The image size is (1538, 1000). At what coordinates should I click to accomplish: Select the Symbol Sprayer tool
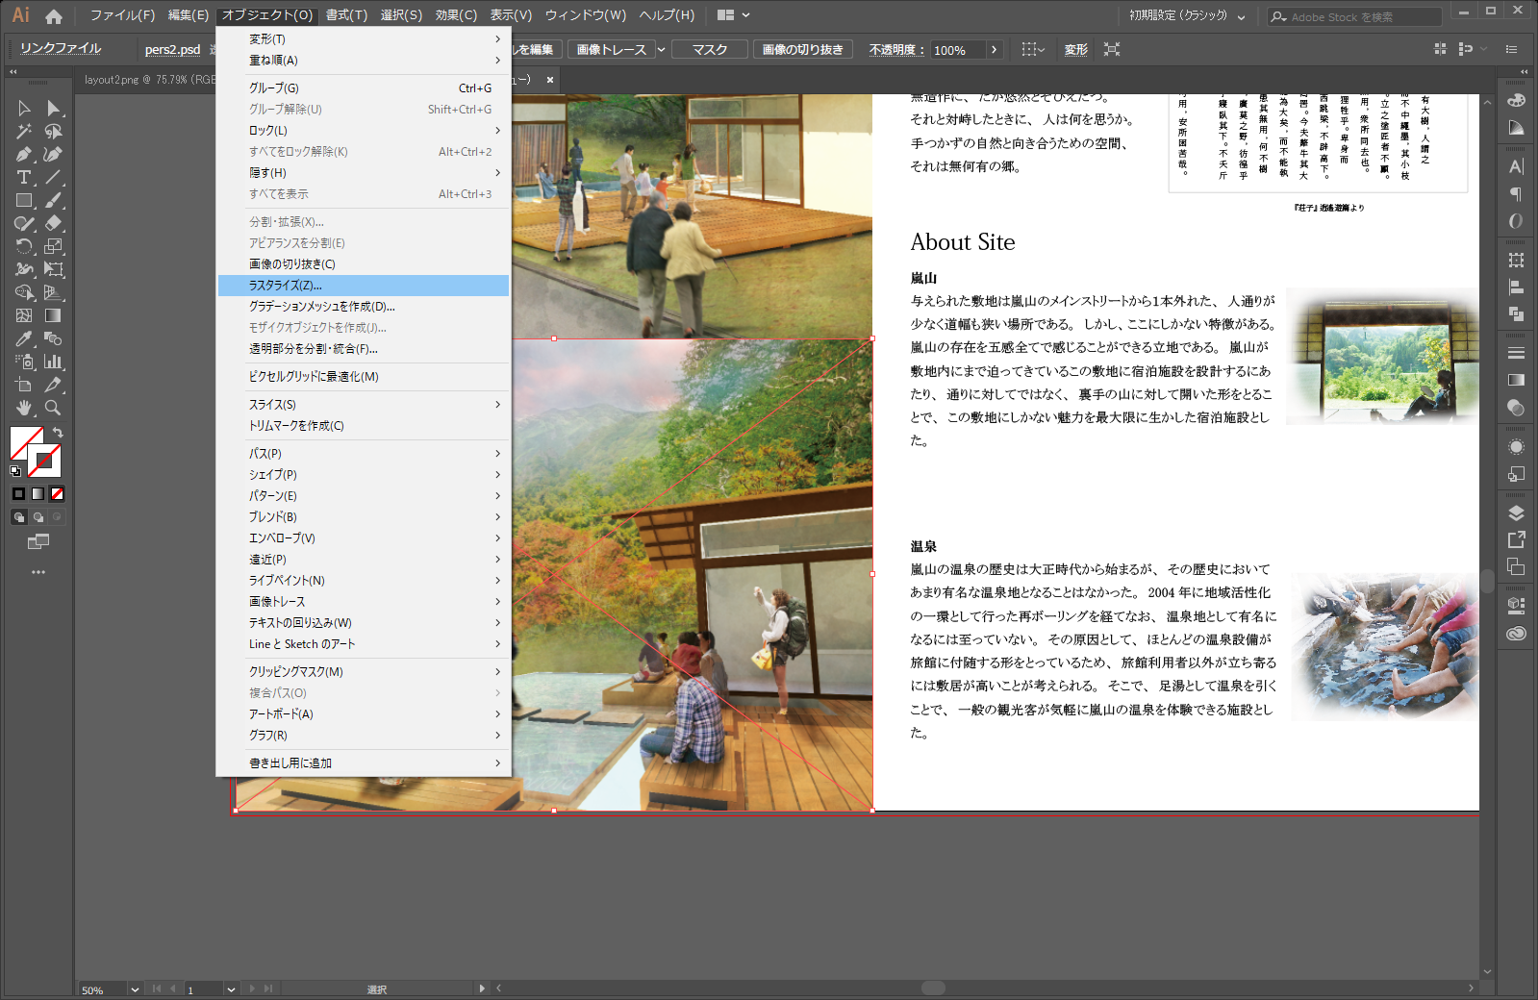pos(24,362)
